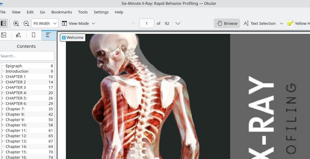Expand the Chapter 10: tree entry

[2, 125]
